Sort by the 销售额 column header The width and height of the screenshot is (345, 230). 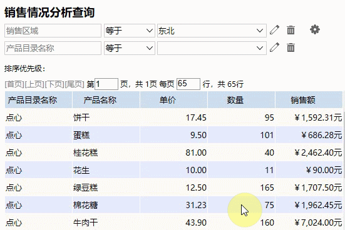pyautogui.click(x=309, y=100)
